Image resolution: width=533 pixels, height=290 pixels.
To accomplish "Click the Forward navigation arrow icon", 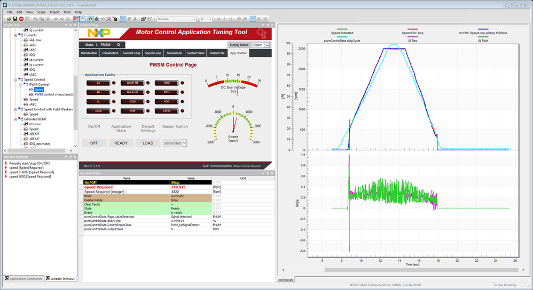I will pos(62,19).
